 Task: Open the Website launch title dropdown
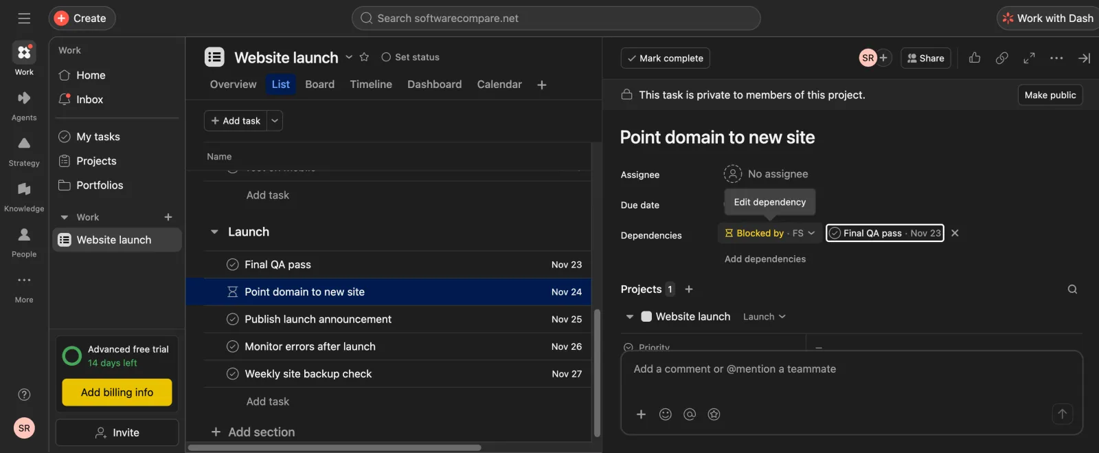349,57
